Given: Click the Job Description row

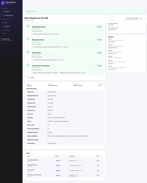Looking at the screenshot, I should [65, 143].
